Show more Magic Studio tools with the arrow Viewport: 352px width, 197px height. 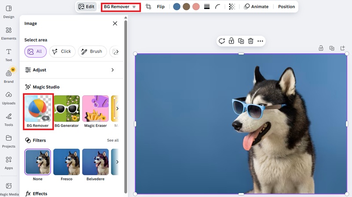pos(117,108)
